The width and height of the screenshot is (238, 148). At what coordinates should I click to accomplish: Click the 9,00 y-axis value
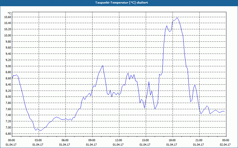8,66
